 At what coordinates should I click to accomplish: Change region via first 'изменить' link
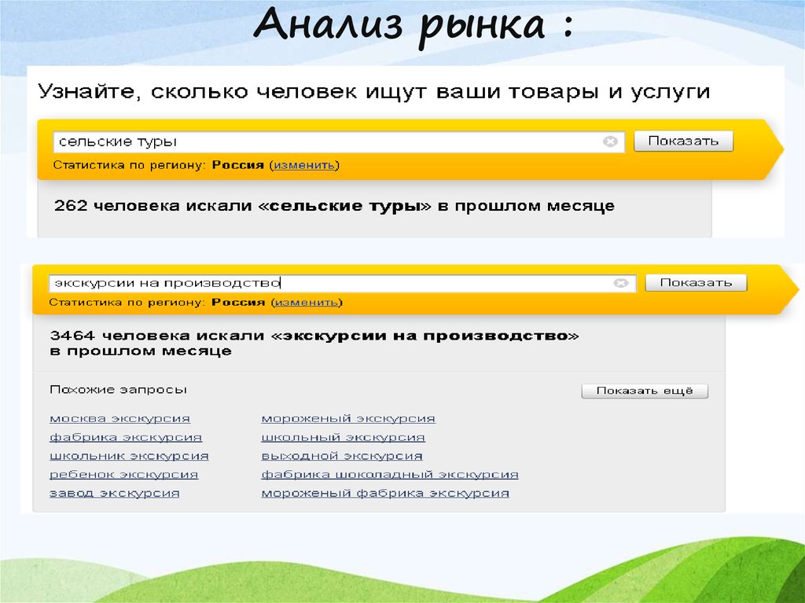[x=304, y=165]
